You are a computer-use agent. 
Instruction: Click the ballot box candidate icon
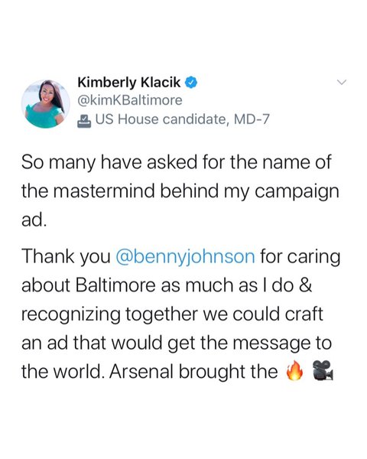tap(84, 121)
